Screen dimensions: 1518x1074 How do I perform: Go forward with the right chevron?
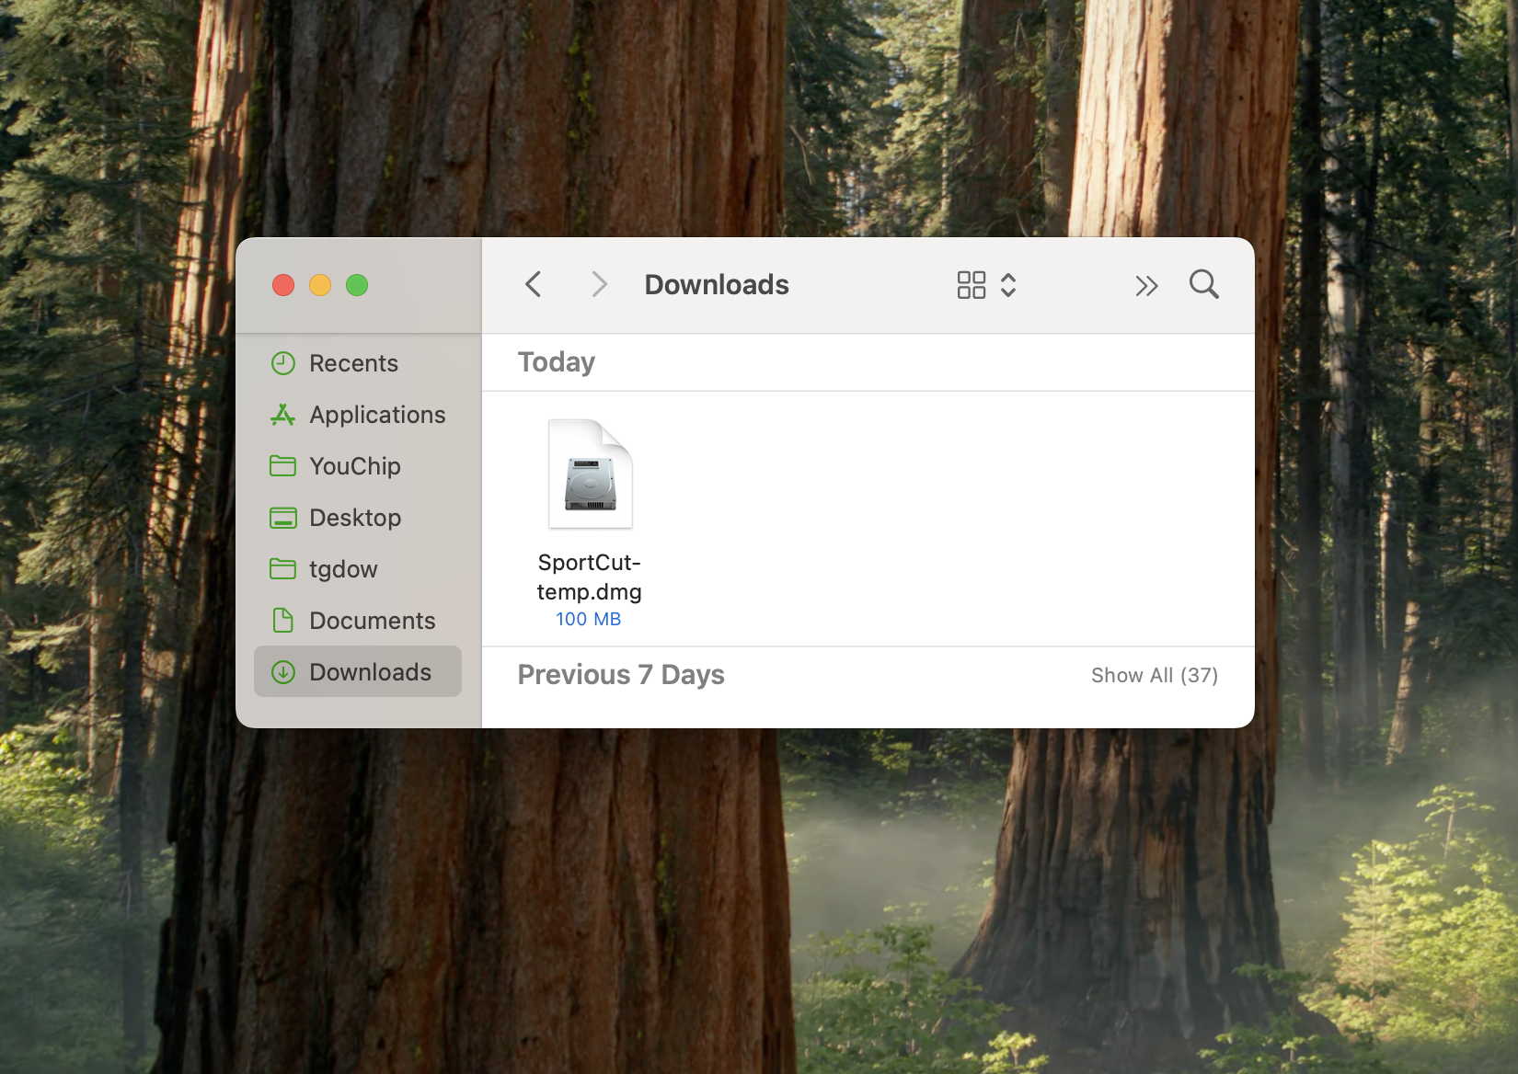point(599,284)
